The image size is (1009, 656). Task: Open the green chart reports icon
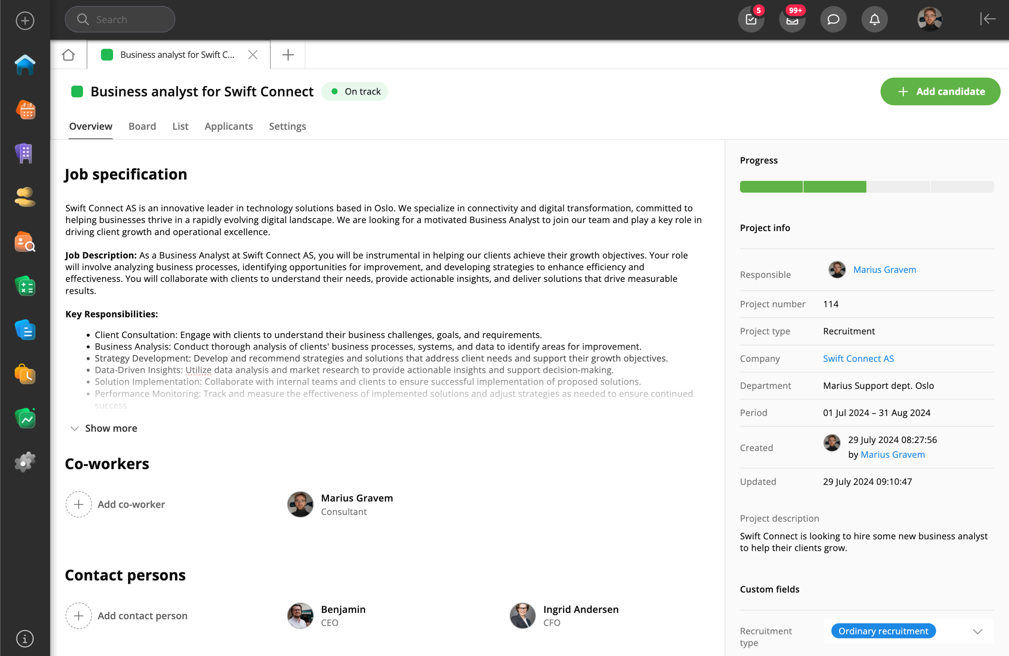point(25,418)
